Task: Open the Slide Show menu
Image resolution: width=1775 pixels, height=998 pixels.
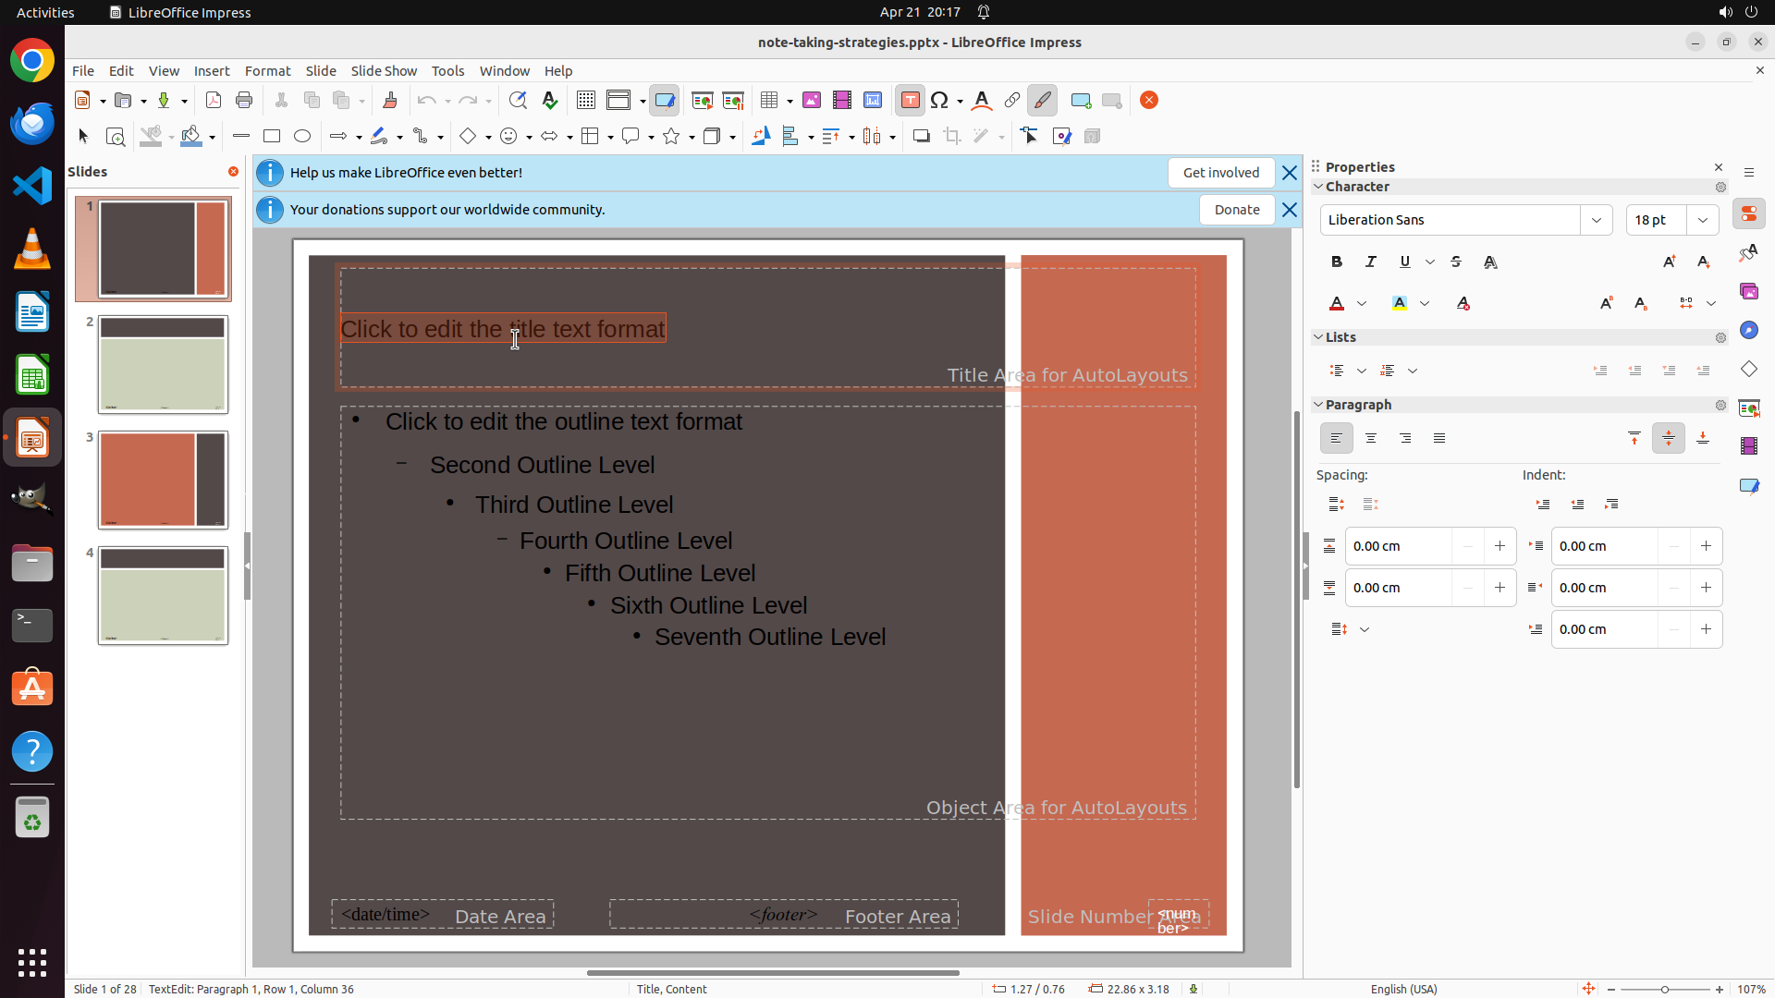Action: [x=384, y=71]
